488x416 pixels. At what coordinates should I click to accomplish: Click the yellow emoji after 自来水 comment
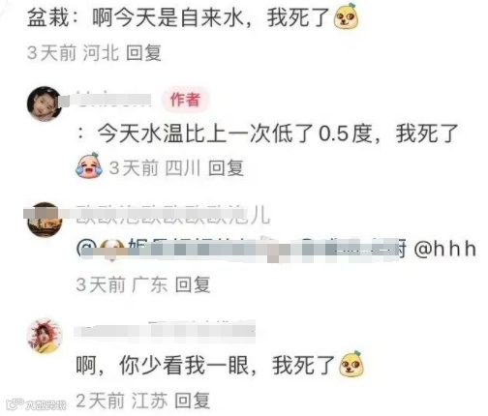pyautogui.click(x=347, y=16)
